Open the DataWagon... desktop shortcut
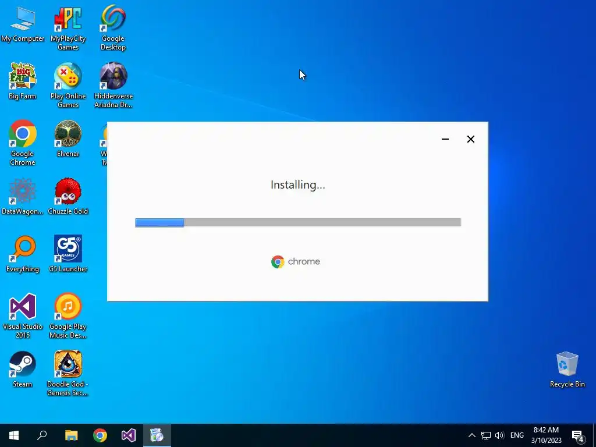Screen dimensions: 596x447 (23, 197)
